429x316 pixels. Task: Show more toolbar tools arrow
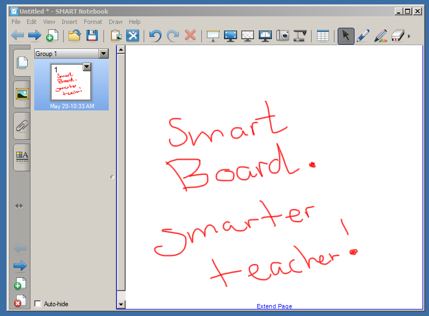pos(409,36)
